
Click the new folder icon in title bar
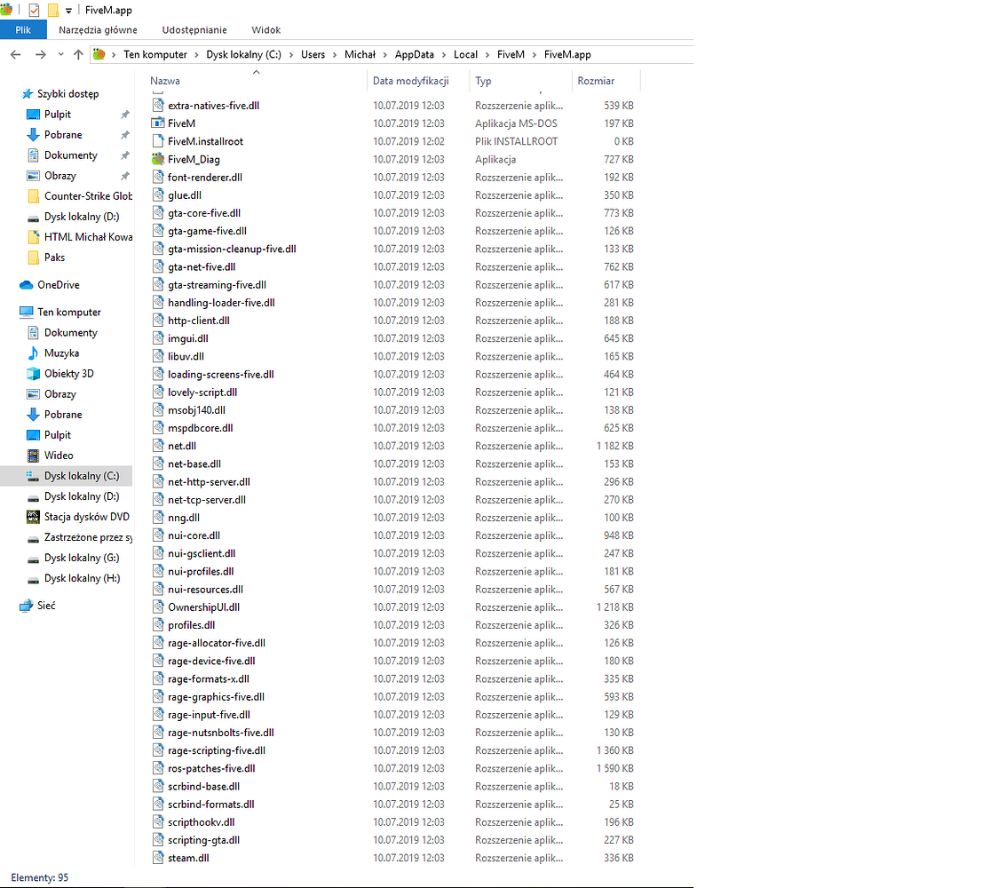tap(53, 10)
